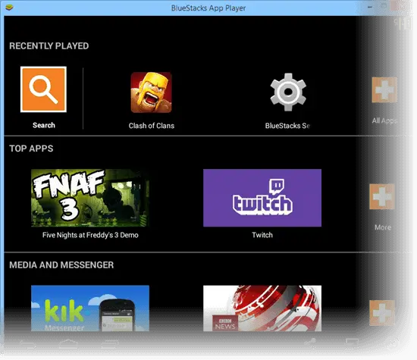Click the TOP APPS heading

coord(31,149)
